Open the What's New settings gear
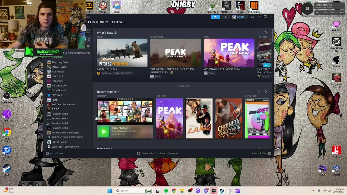Image resolution: width=347 pixels, height=195 pixels. click(x=115, y=33)
